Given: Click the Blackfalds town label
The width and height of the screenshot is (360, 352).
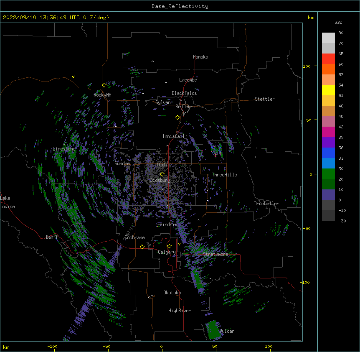Looking at the screenshot, I should (184, 93).
